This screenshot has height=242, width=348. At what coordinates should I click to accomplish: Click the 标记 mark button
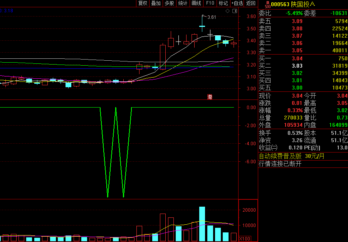click(223, 3)
